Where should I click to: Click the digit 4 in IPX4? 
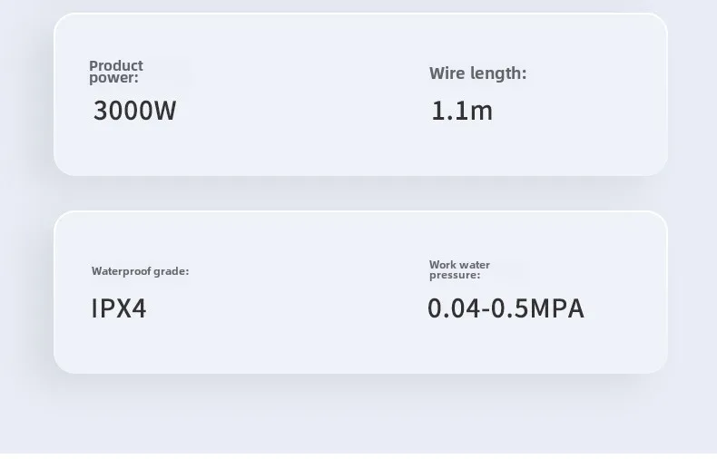pos(139,308)
